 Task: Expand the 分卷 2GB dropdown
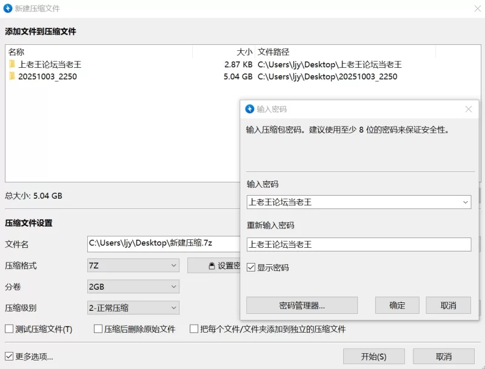[133, 287]
